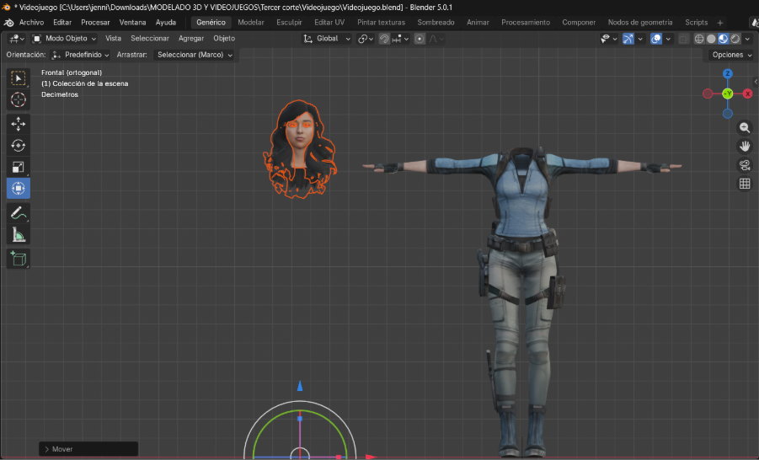The height and width of the screenshot is (460, 759).
Task: Add a new workspace tab with plus icon
Action: click(720, 23)
